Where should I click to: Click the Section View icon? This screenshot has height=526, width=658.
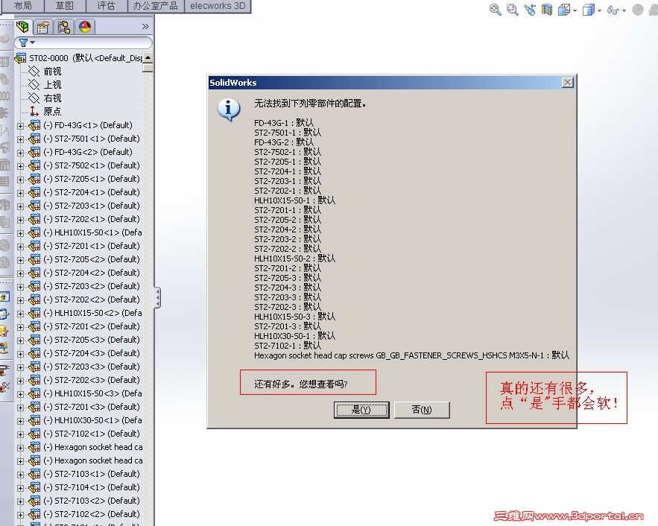click(x=546, y=9)
